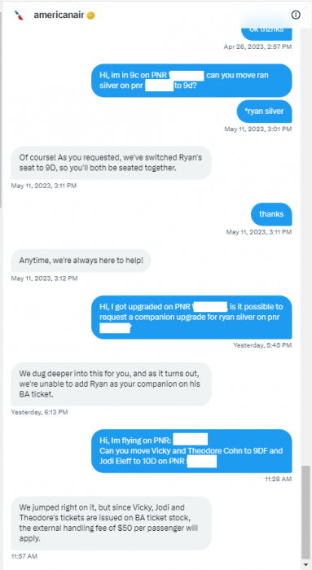Click the scroll-down arrow at the scrollbar bottom

point(306,565)
